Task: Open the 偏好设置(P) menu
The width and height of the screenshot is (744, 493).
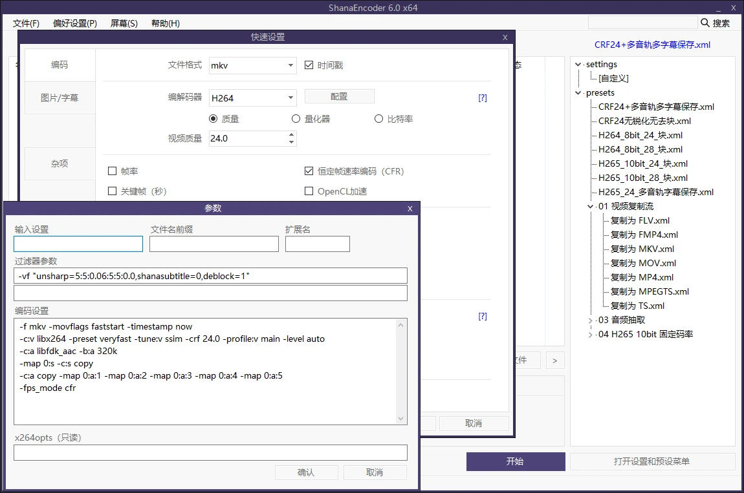Action: click(x=75, y=23)
